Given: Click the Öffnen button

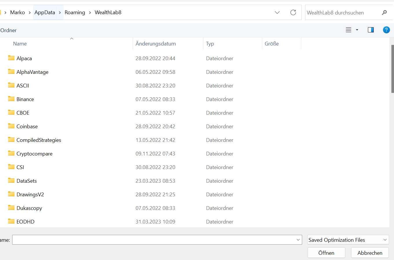Looking at the screenshot, I should (326, 253).
